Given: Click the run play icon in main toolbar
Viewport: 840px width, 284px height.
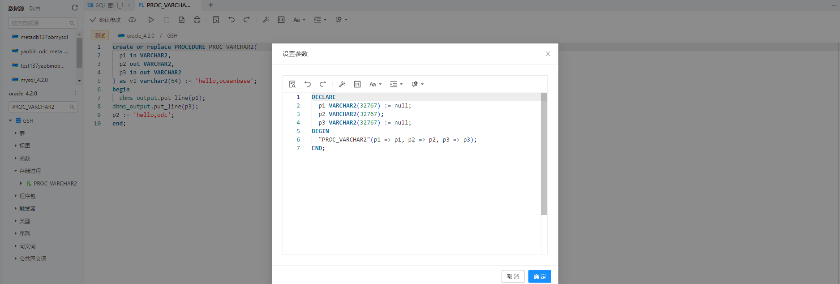Looking at the screenshot, I should [151, 20].
